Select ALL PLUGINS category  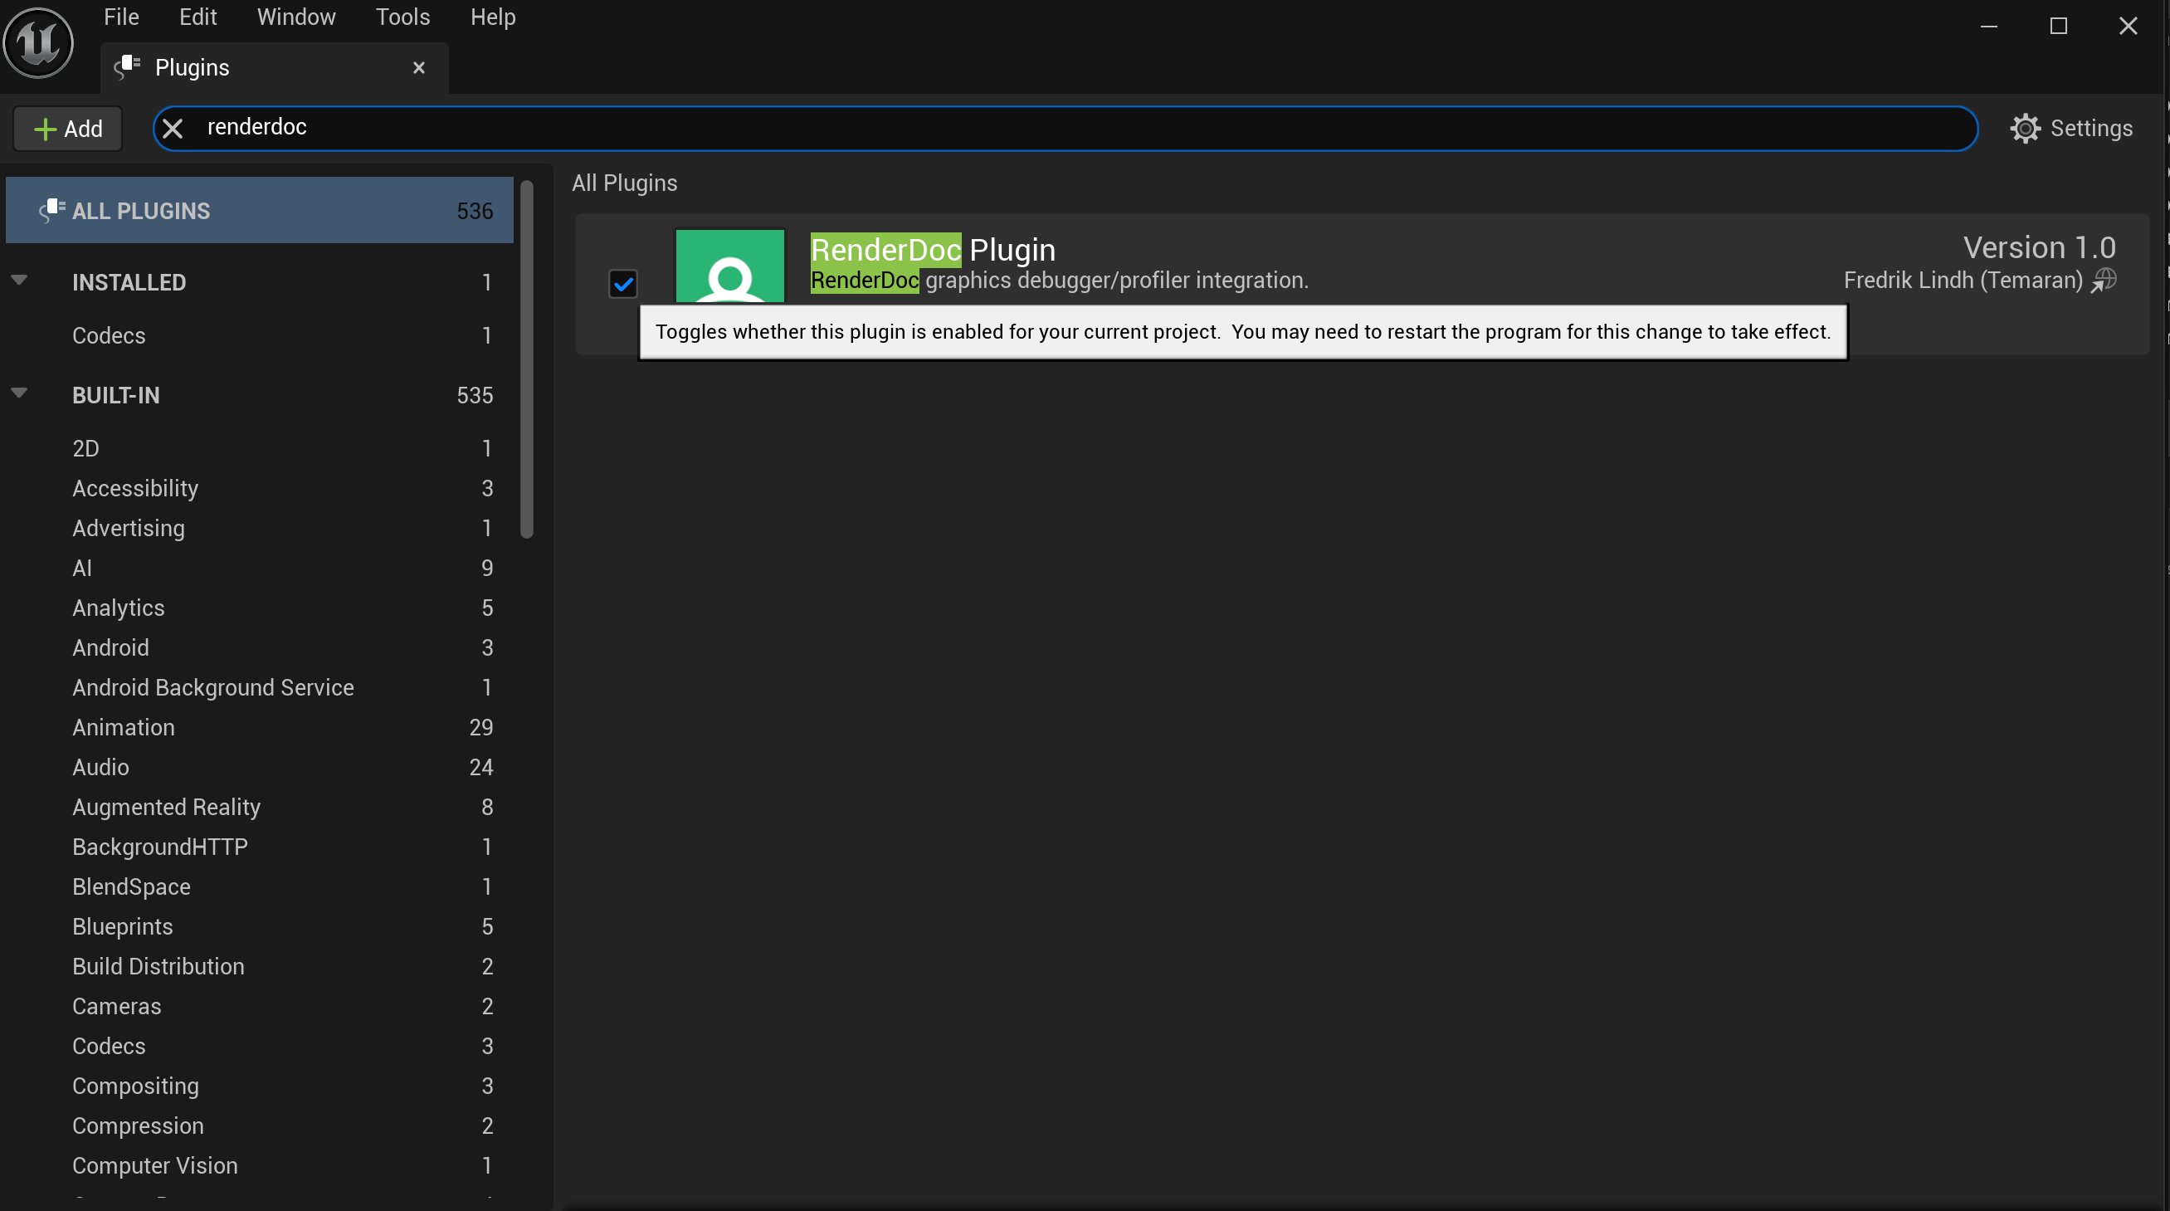pos(260,210)
